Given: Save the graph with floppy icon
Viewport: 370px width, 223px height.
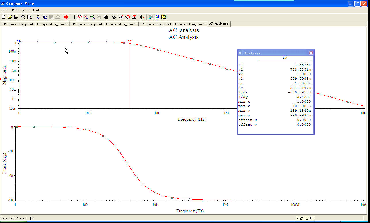Looking at the screenshot, I should coord(16,17).
